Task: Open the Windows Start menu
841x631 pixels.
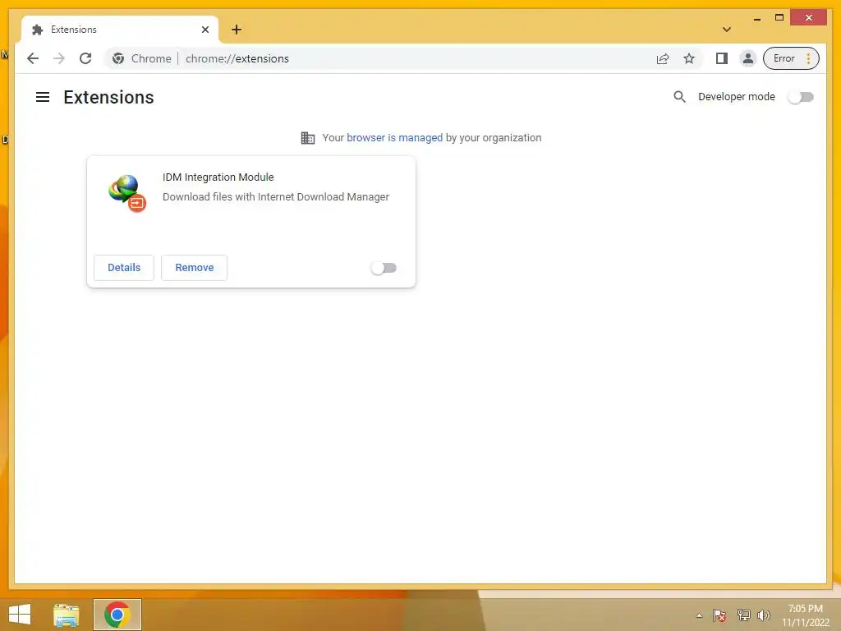Action: (x=20, y=615)
